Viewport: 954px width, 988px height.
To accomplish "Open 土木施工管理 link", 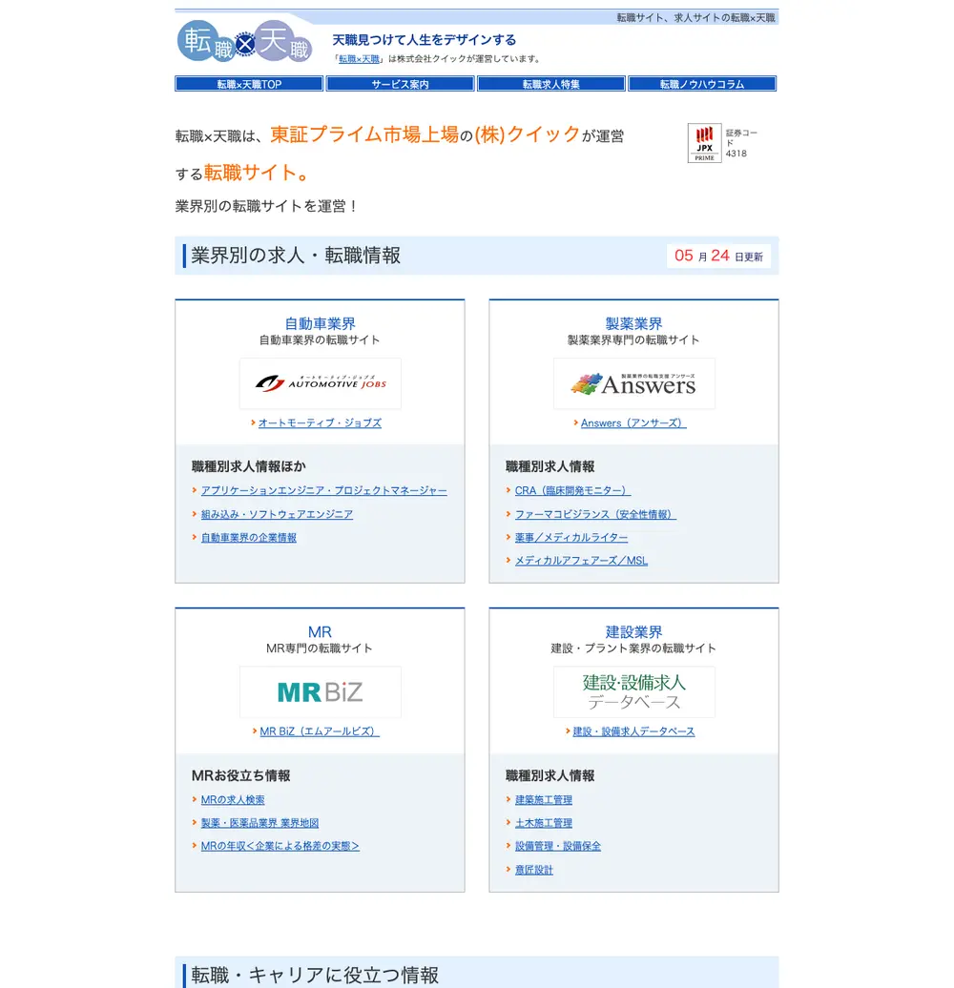I will click(543, 823).
